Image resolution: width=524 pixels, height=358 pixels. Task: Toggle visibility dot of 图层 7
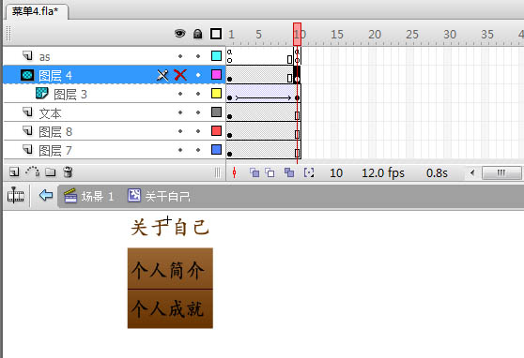(x=180, y=150)
